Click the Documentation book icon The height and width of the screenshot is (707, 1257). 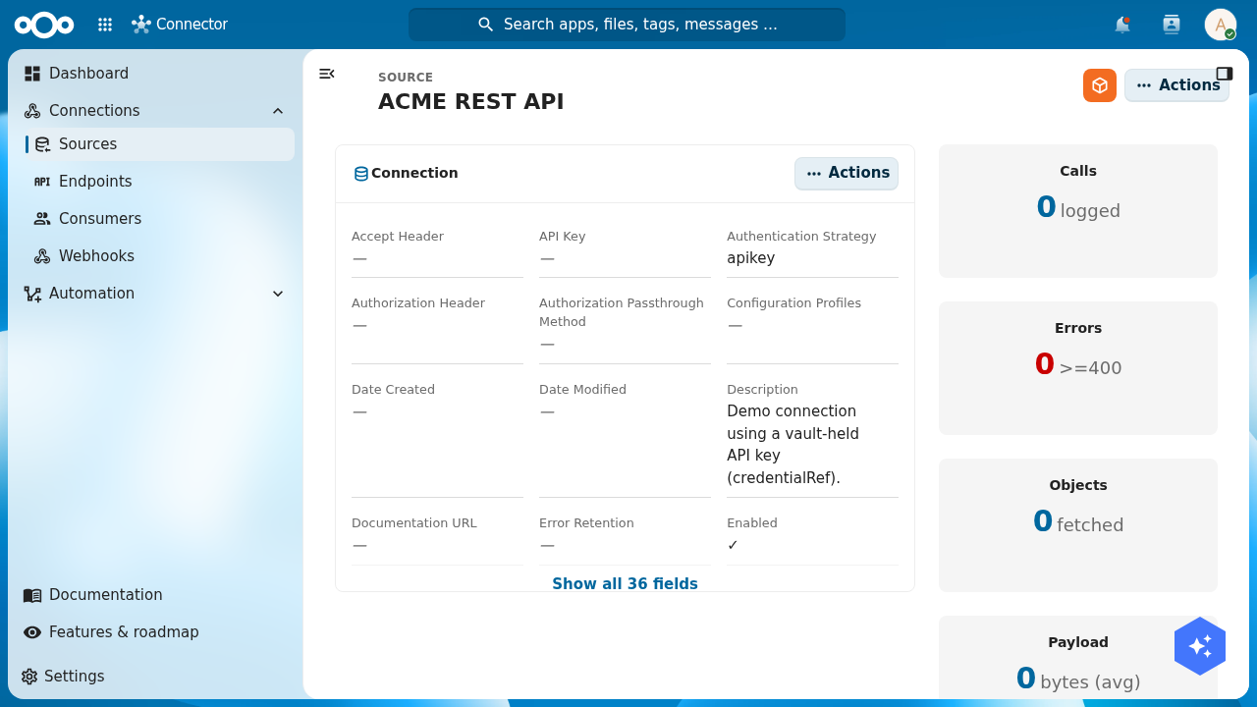click(x=32, y=595)
